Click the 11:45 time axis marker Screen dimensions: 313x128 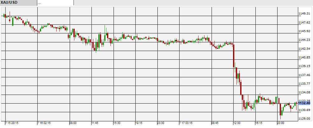coord(95,123)
